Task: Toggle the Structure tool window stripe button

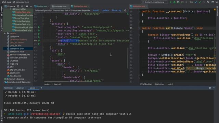Action: click(1, 25)
